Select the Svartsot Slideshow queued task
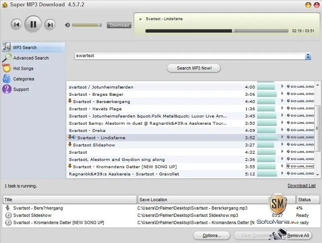This screenshot has width=322, height=243. 161,215
